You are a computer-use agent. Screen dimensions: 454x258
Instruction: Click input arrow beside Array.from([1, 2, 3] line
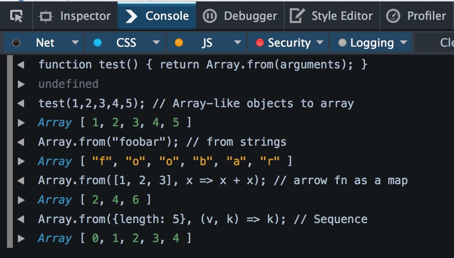tap(21, 181)
